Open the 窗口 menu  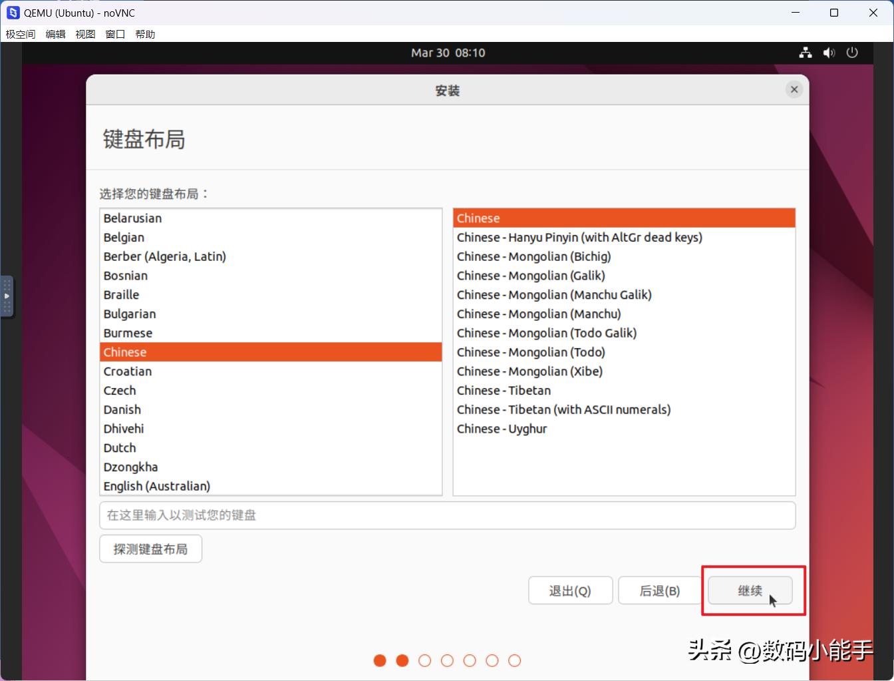116,34
